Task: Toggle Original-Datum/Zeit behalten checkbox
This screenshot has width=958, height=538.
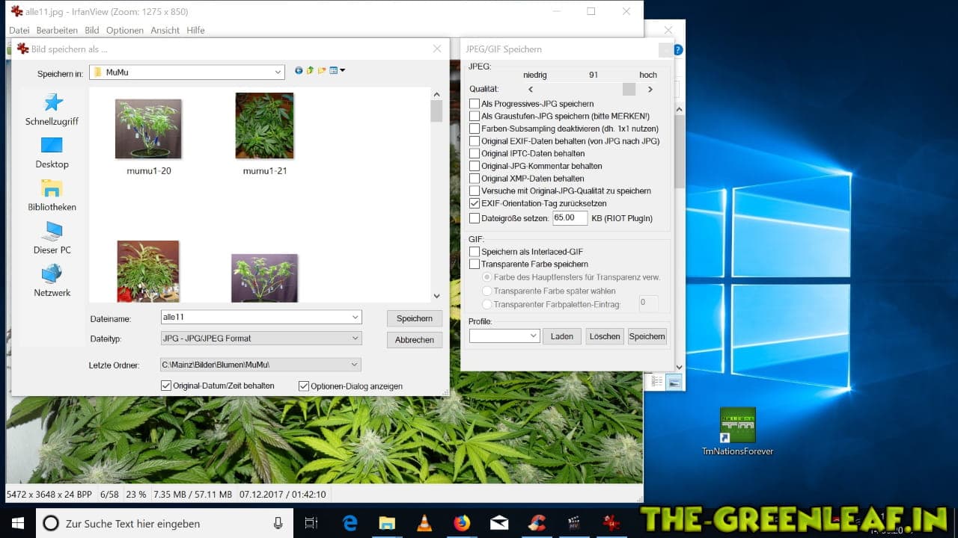Action: [x=166, y=386]
